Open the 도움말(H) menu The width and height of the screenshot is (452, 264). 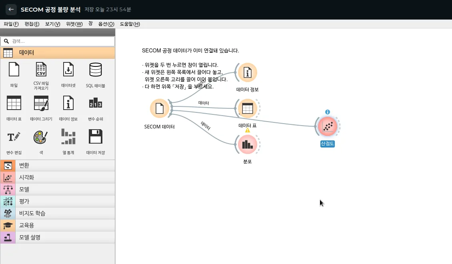(130, 24)
